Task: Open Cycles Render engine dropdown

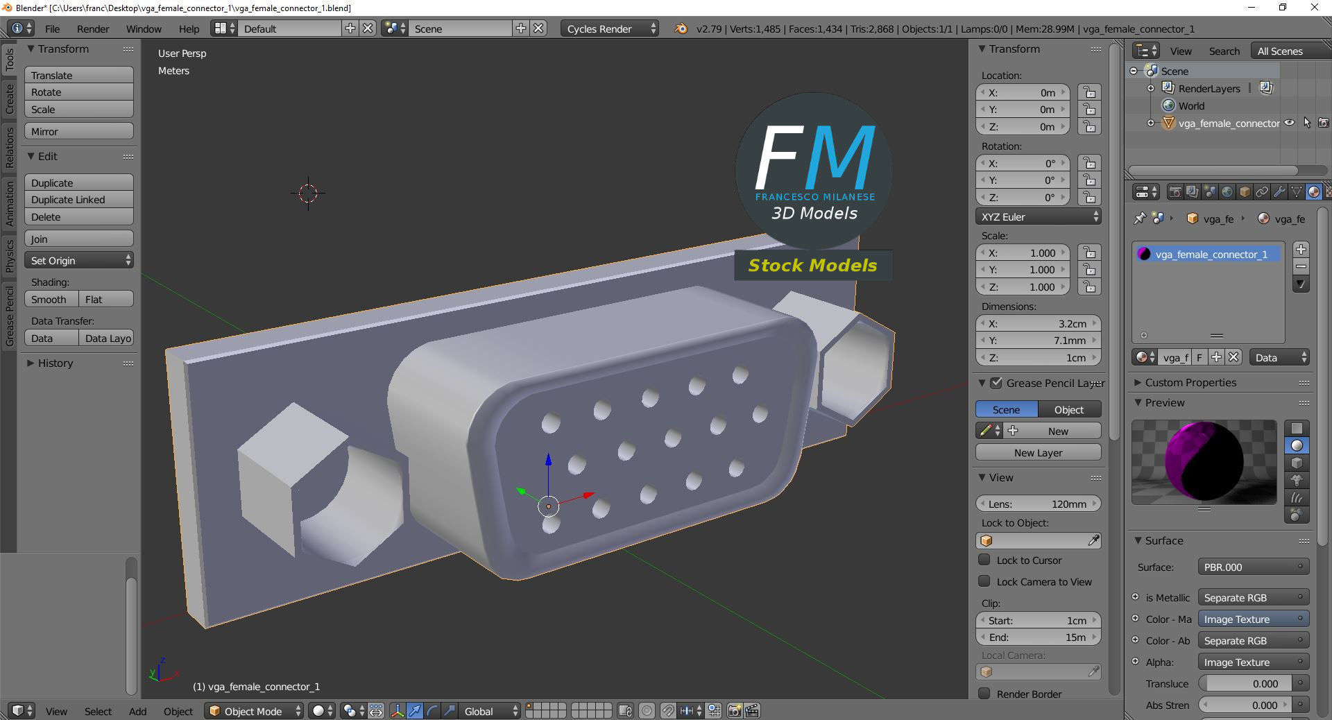Action: click(609, 28)
